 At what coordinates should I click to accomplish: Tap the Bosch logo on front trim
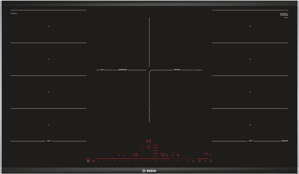(x=149, y=171)
